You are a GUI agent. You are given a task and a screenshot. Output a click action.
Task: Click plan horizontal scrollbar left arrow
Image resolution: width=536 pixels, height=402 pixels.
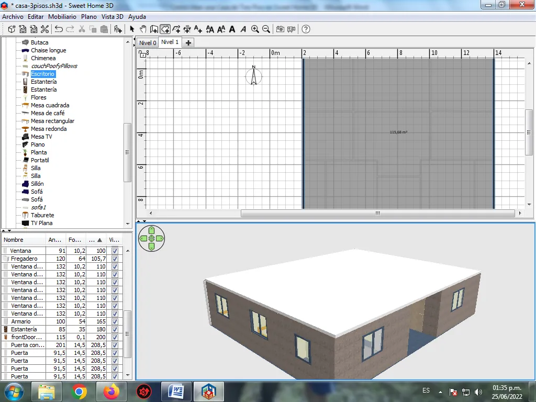151,214
